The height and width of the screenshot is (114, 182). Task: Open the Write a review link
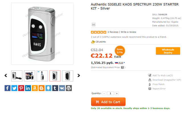(x=129, y=32)
